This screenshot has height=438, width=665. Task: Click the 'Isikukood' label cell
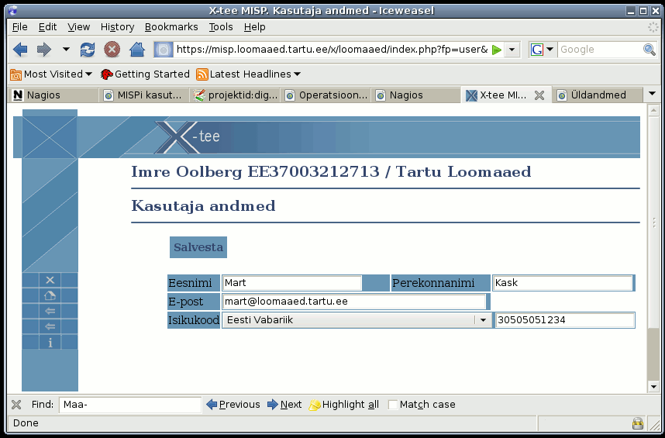(x=194, y=320)
